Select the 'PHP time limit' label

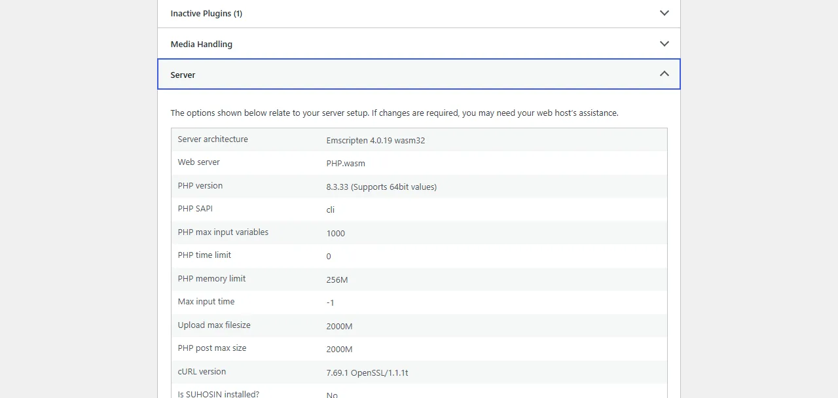204,255
